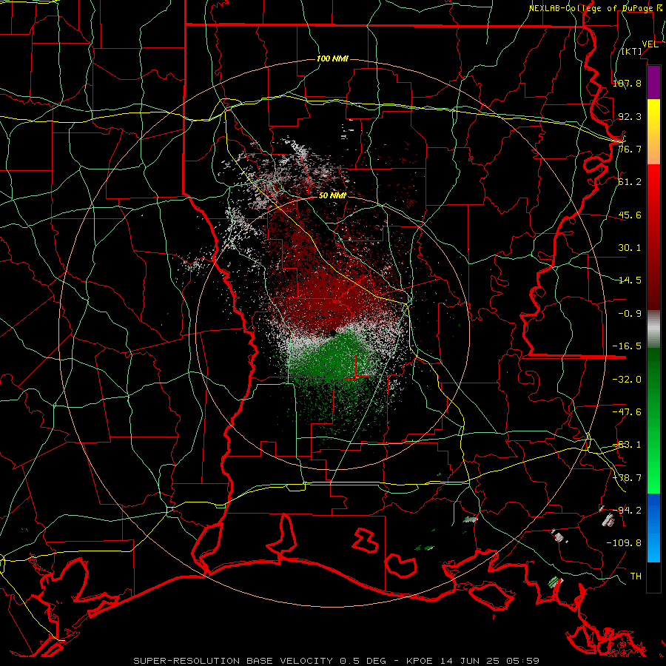666x666 pixels.
Task: Click the 45.6 scale value
Action: click(630, 215)
